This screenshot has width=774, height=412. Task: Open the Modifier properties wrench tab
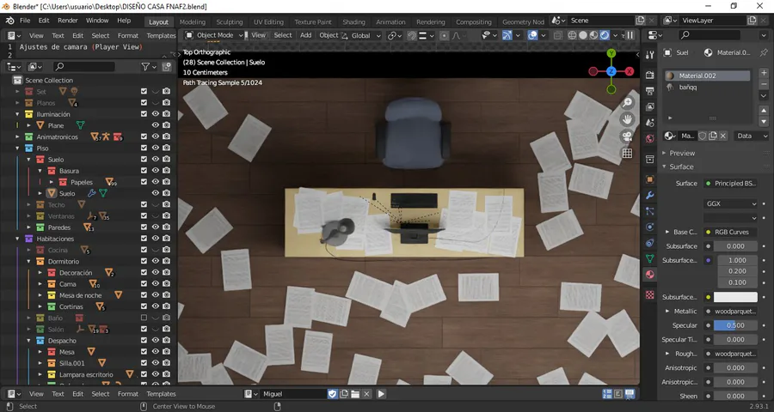click(x=649, y=196)
